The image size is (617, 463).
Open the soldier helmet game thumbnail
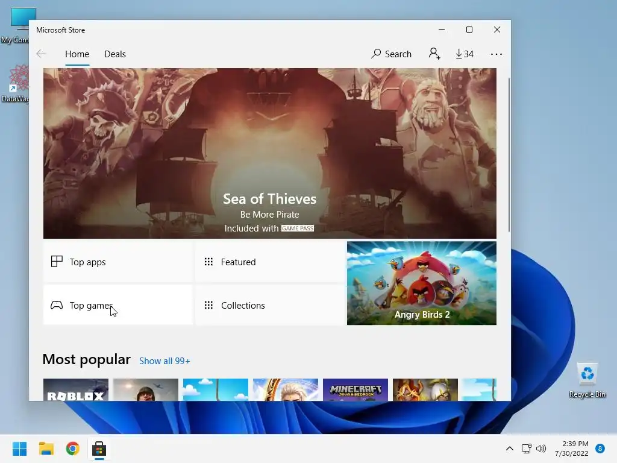(146, 390)
